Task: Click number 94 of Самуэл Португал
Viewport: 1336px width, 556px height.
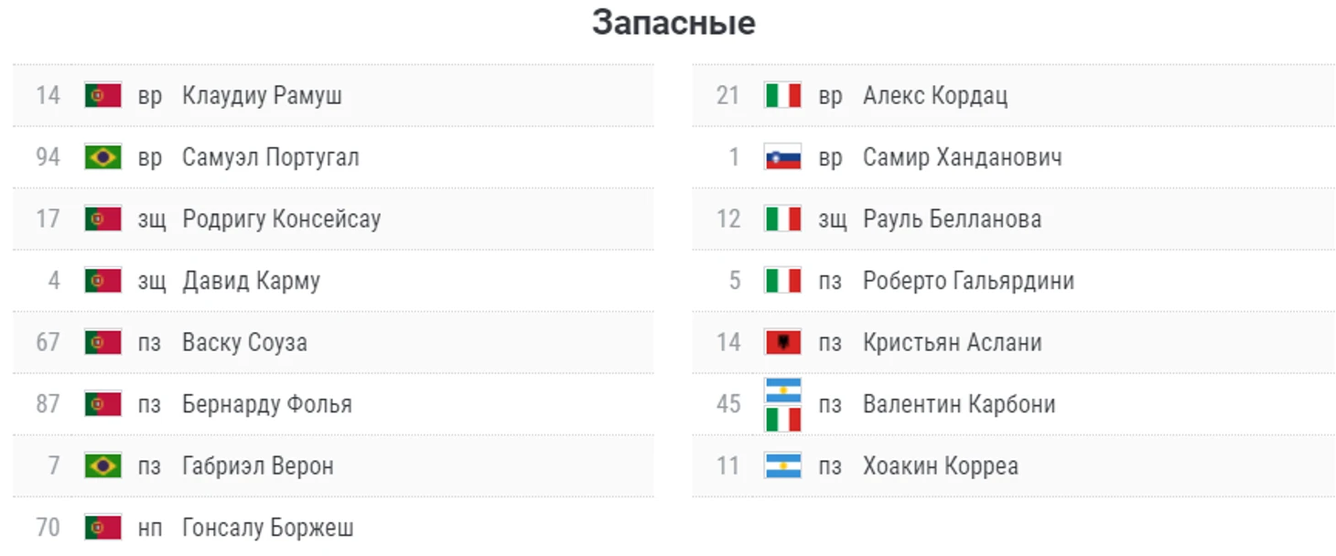Action: [48, 157]
